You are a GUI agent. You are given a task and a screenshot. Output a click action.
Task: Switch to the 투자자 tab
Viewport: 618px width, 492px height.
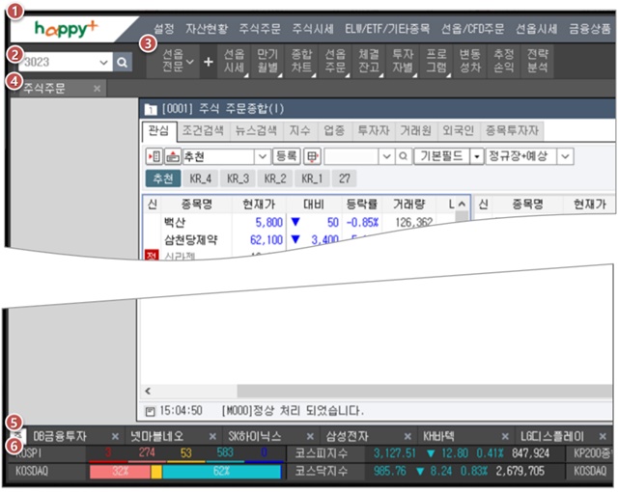coord(374,130)
